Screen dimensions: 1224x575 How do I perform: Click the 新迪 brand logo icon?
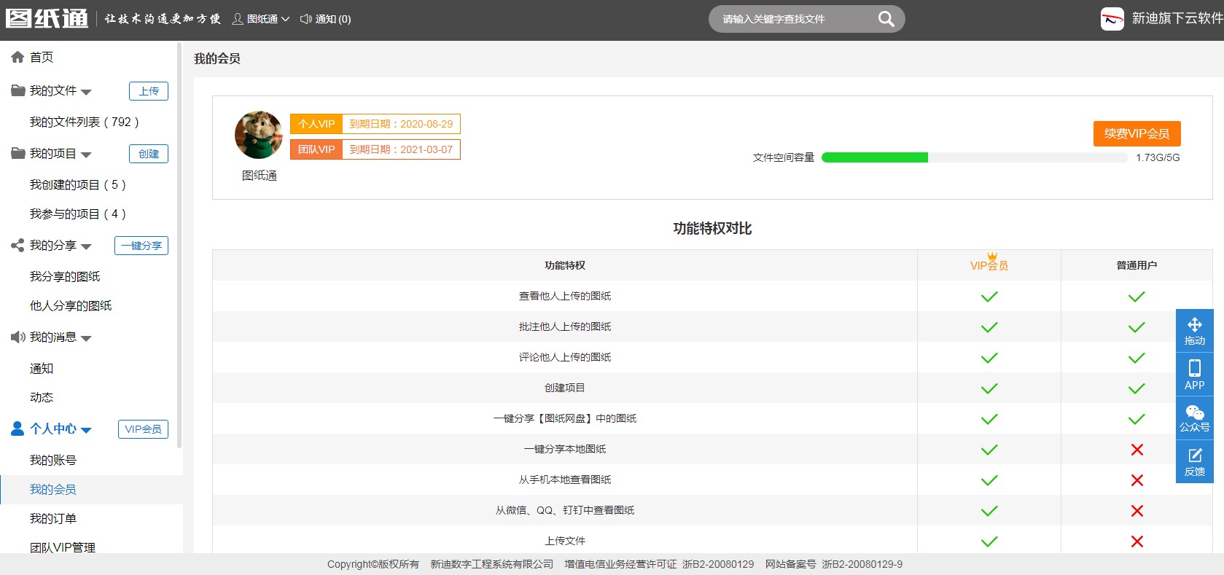click(x=1112, y=19)
